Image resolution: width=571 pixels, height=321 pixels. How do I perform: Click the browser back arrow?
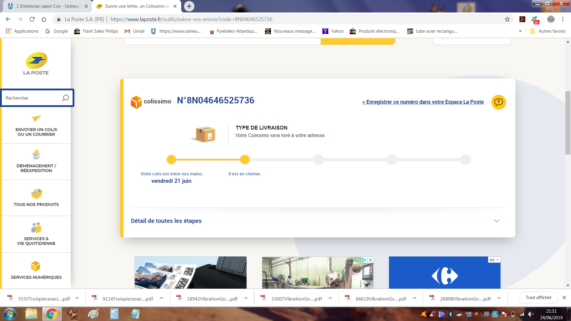pos(8,19)
